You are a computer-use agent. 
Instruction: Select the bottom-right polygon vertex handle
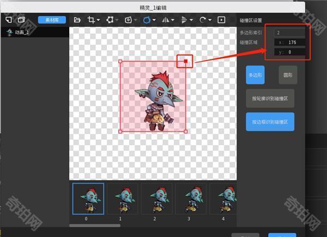186,132
